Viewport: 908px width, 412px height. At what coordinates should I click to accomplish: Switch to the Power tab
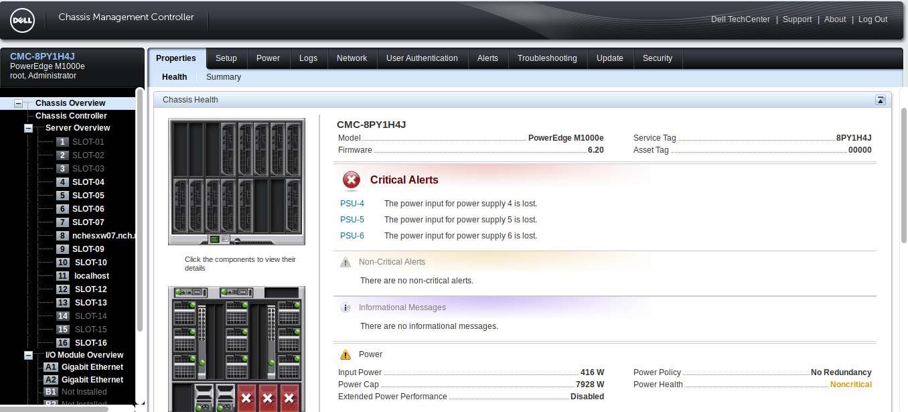[x=268, y=58]
